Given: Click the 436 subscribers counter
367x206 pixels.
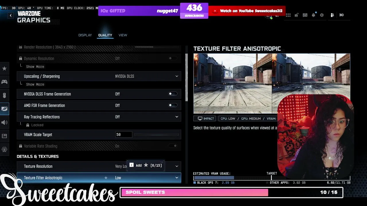Looking at the screenshot, I should point(194,11).
